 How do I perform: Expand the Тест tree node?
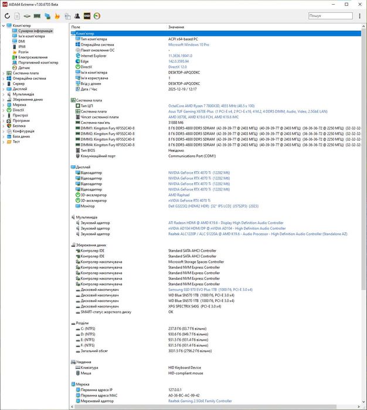(x=4, y=142)
